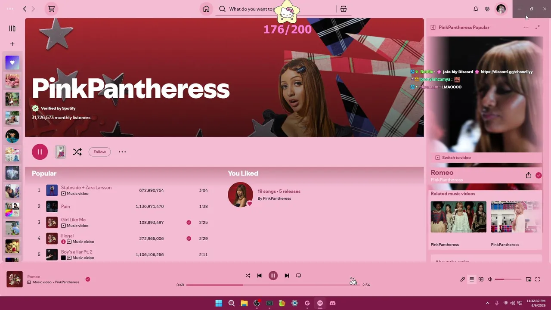The width and height of the screenshot is (551, 310).
Task: Click Pain play count 1,136,971,470
Action: click(x=149, y=207)
